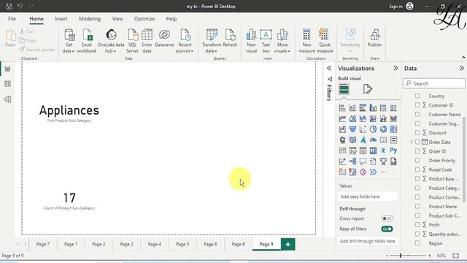Screen dimensions: 467x263
Task: Click Fit to page icon
Action: click(x=455, y=256)
